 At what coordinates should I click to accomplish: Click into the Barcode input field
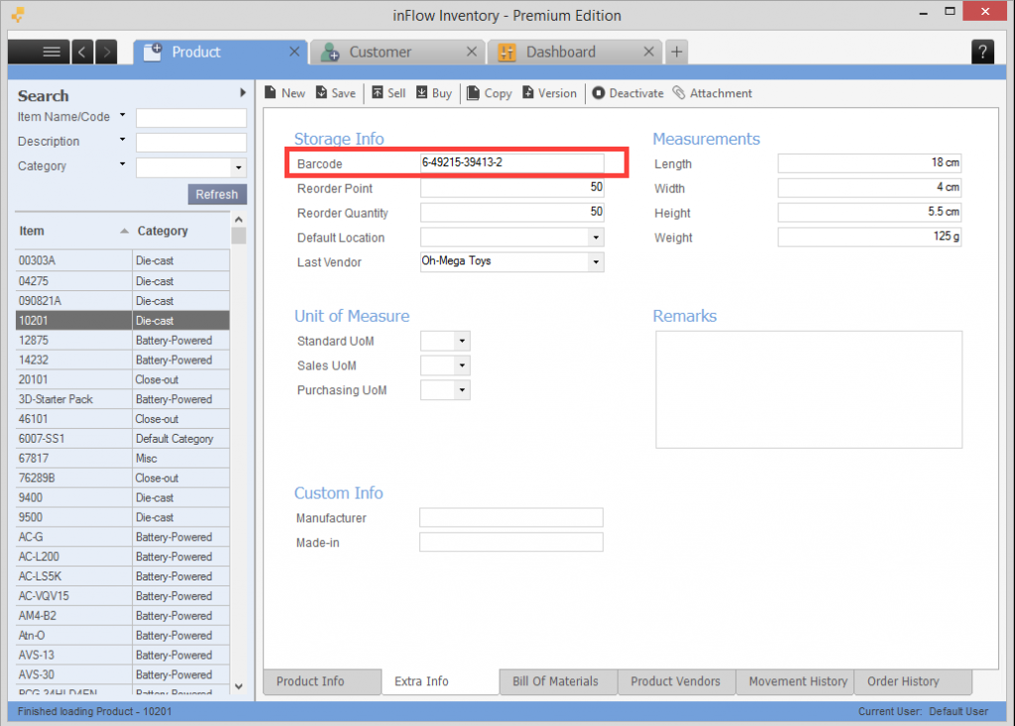point(511,162)
